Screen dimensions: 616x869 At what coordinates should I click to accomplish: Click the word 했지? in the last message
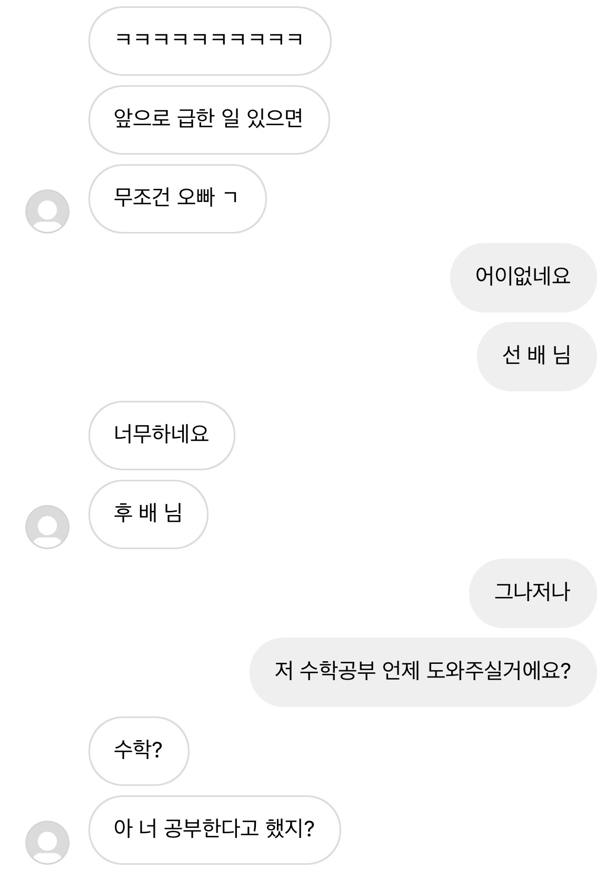click(291, 830)
